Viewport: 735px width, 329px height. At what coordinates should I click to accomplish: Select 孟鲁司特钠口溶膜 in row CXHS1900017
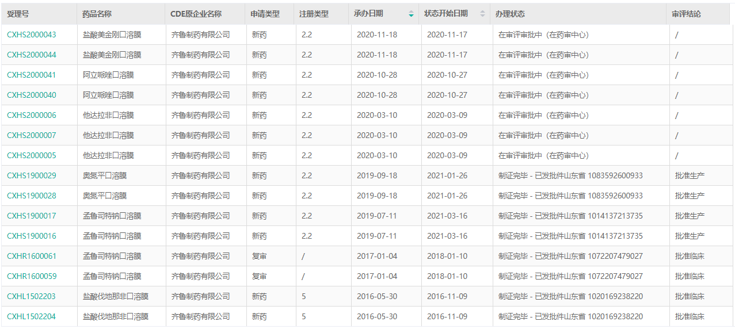click(x=112, y=216)
